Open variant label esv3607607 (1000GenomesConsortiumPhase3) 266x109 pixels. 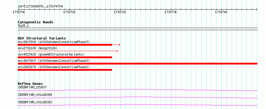[54, 61]
